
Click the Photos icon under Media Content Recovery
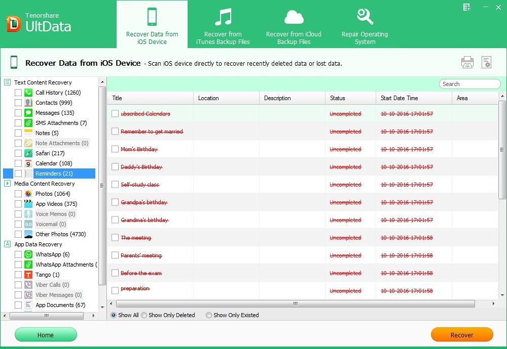(x=27, y=194)
